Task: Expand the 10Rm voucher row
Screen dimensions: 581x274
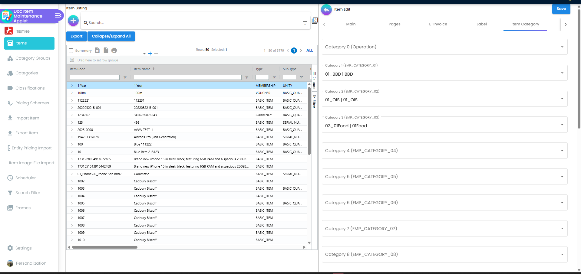Action: coord(72,93)
